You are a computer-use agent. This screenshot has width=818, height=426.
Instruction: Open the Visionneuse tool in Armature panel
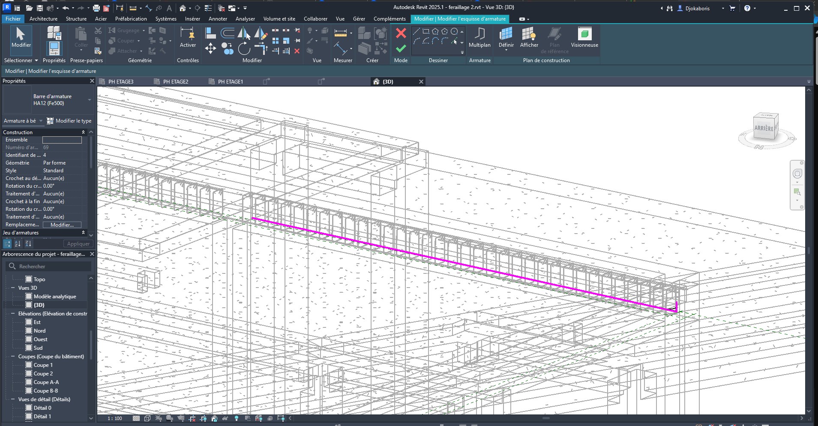coord(584,38)
